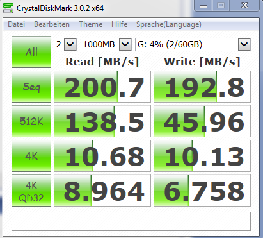Viewport: 263px width, 238px height.
Task: Select the 4K QD32 read result 8.964
Action: pos(102,191)
